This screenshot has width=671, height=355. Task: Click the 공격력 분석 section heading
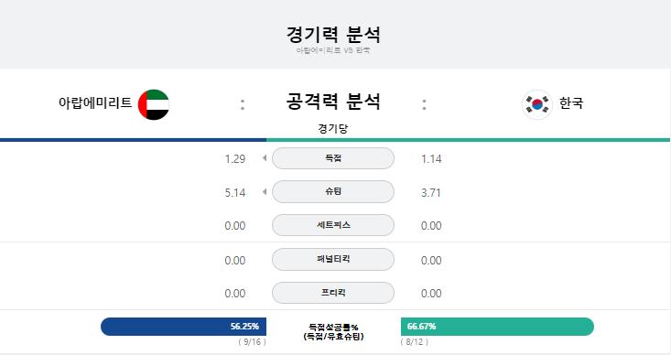coord(333,102)
